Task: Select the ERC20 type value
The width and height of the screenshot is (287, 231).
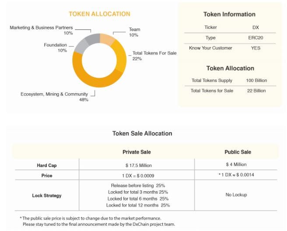Action: click(x=255, y=38)
